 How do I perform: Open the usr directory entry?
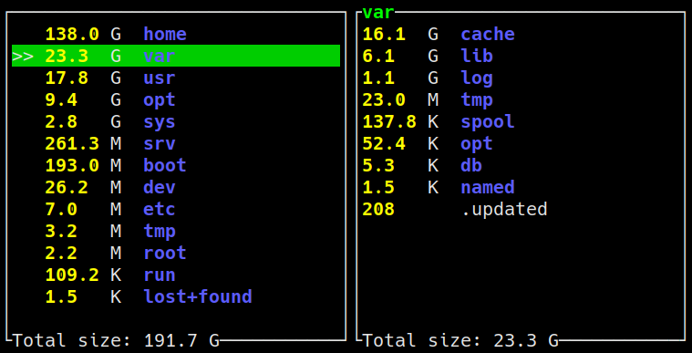(x=176, y=78)
